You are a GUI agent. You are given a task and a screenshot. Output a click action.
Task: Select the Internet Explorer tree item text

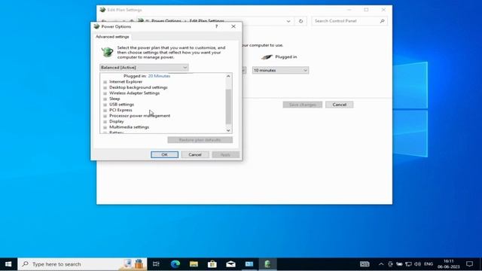click(126, 82)
